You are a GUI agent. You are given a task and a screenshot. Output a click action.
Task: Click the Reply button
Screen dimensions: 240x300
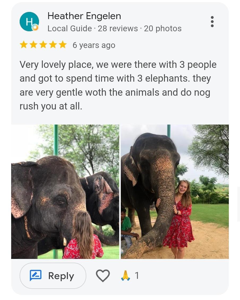53,276
